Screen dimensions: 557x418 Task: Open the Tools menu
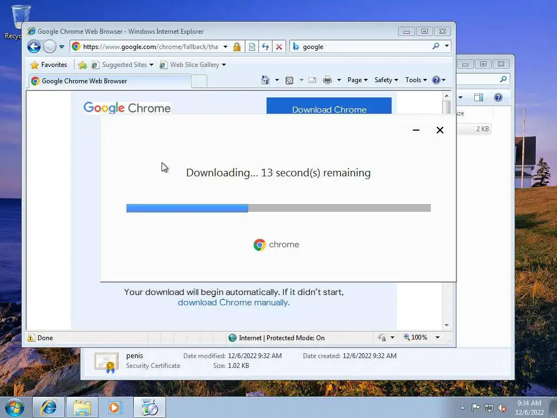[x=416, y=80]
